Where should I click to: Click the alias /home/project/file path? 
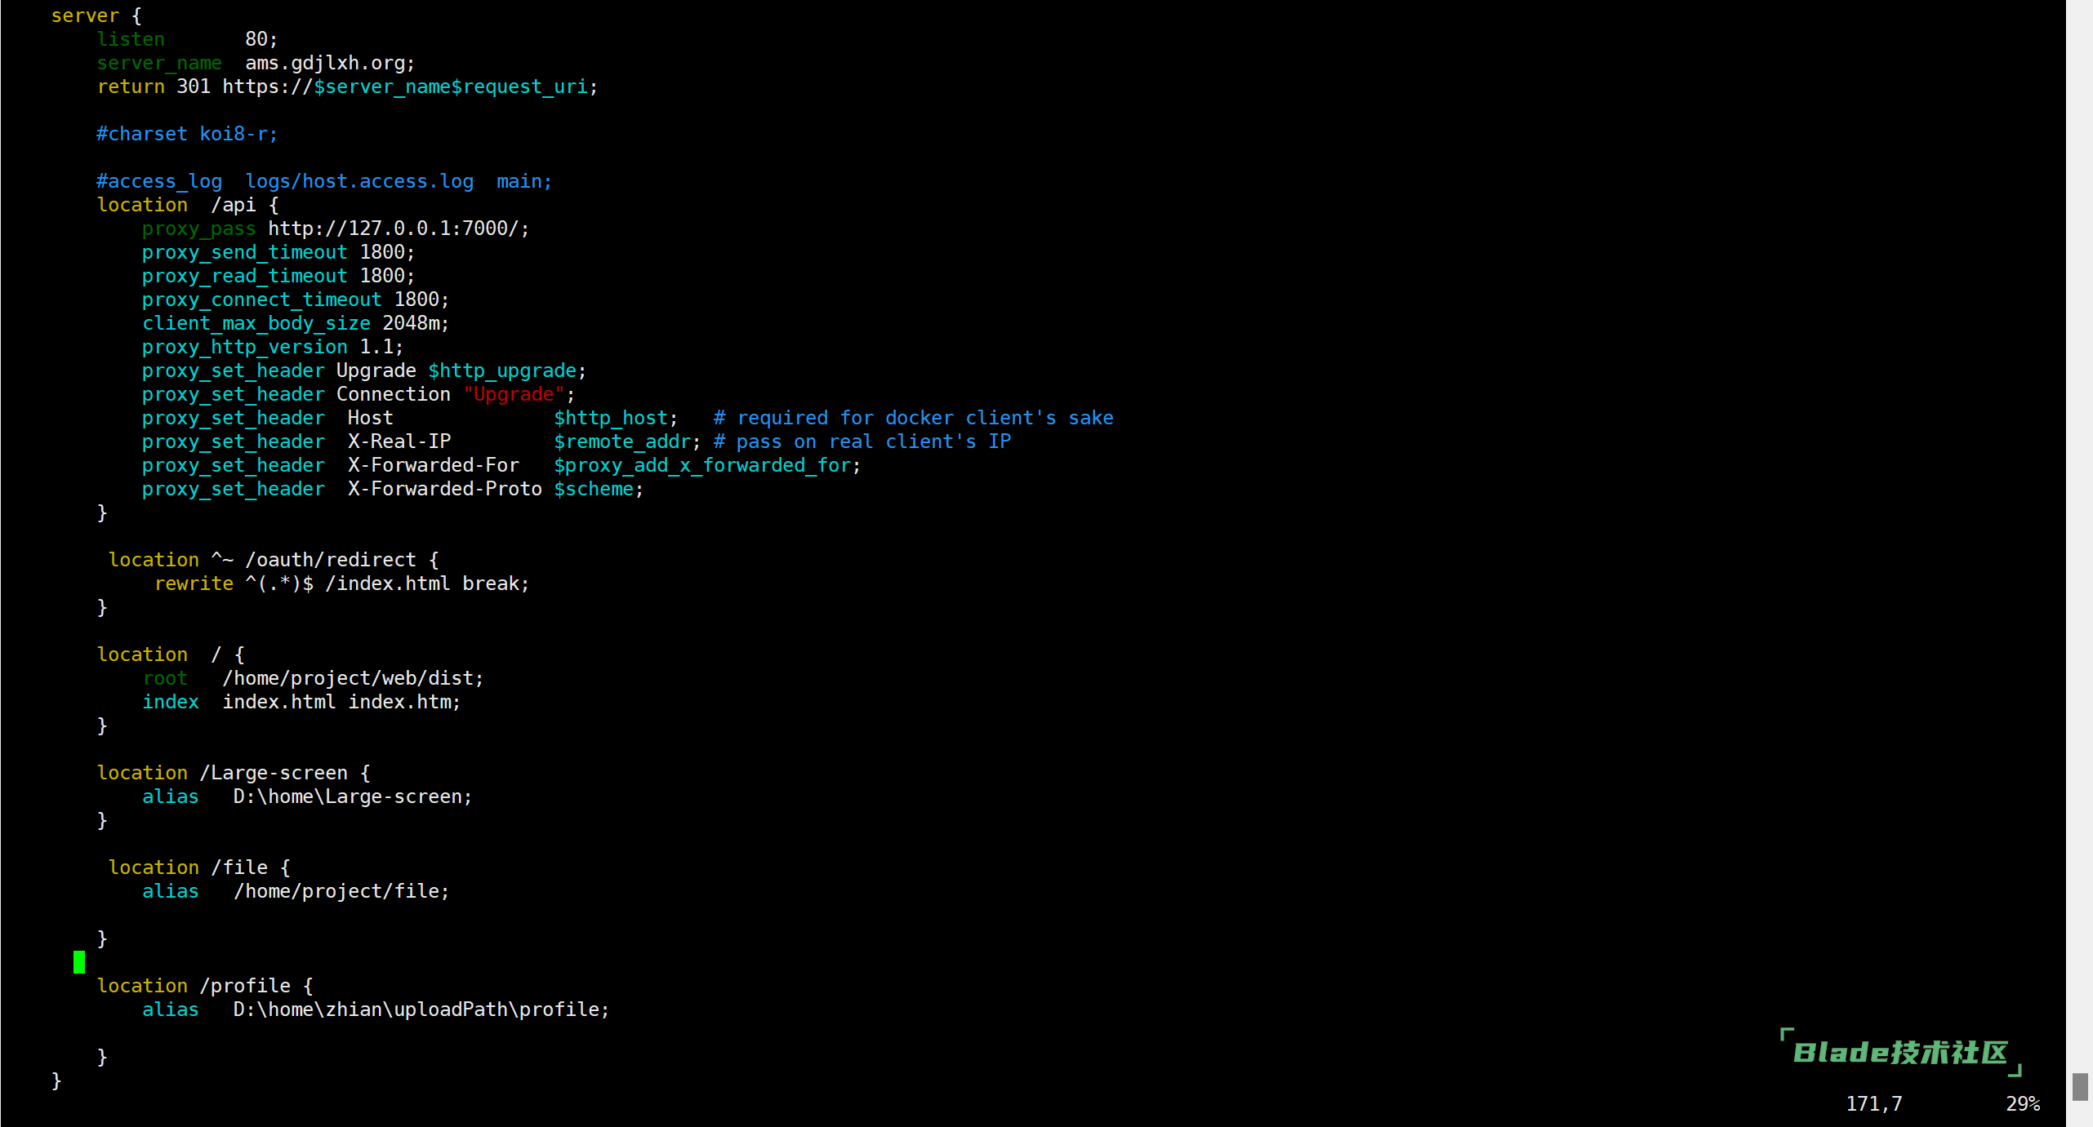341,891
